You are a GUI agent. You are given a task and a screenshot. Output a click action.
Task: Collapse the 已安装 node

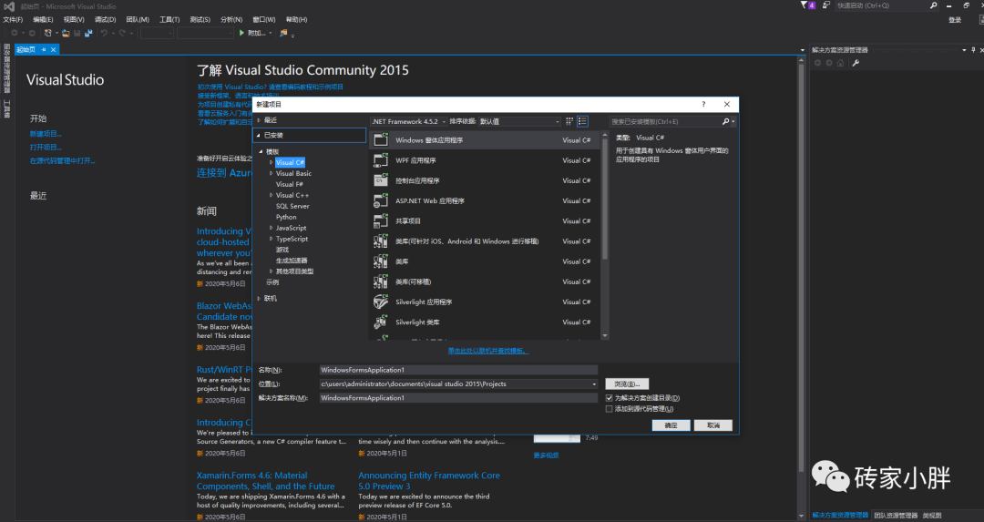click(x=258, y=135)
